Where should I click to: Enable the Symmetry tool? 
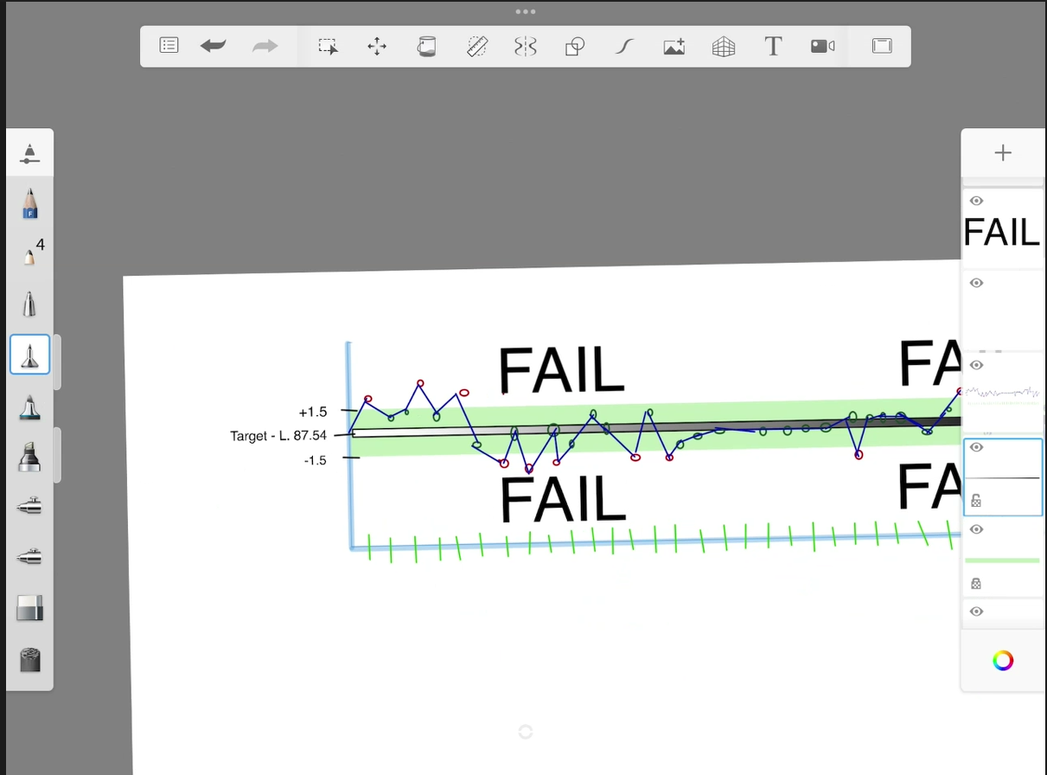[525, 47]
